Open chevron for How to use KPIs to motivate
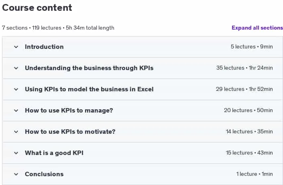283x185 pixels. click(16, 132)
